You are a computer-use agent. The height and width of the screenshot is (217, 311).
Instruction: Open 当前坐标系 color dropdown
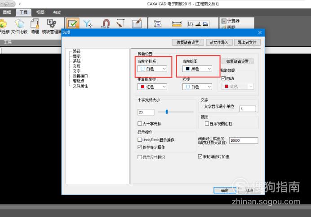click(152, 69)
